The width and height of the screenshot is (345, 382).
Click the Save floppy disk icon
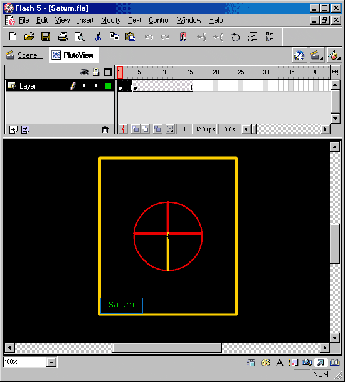46,37
